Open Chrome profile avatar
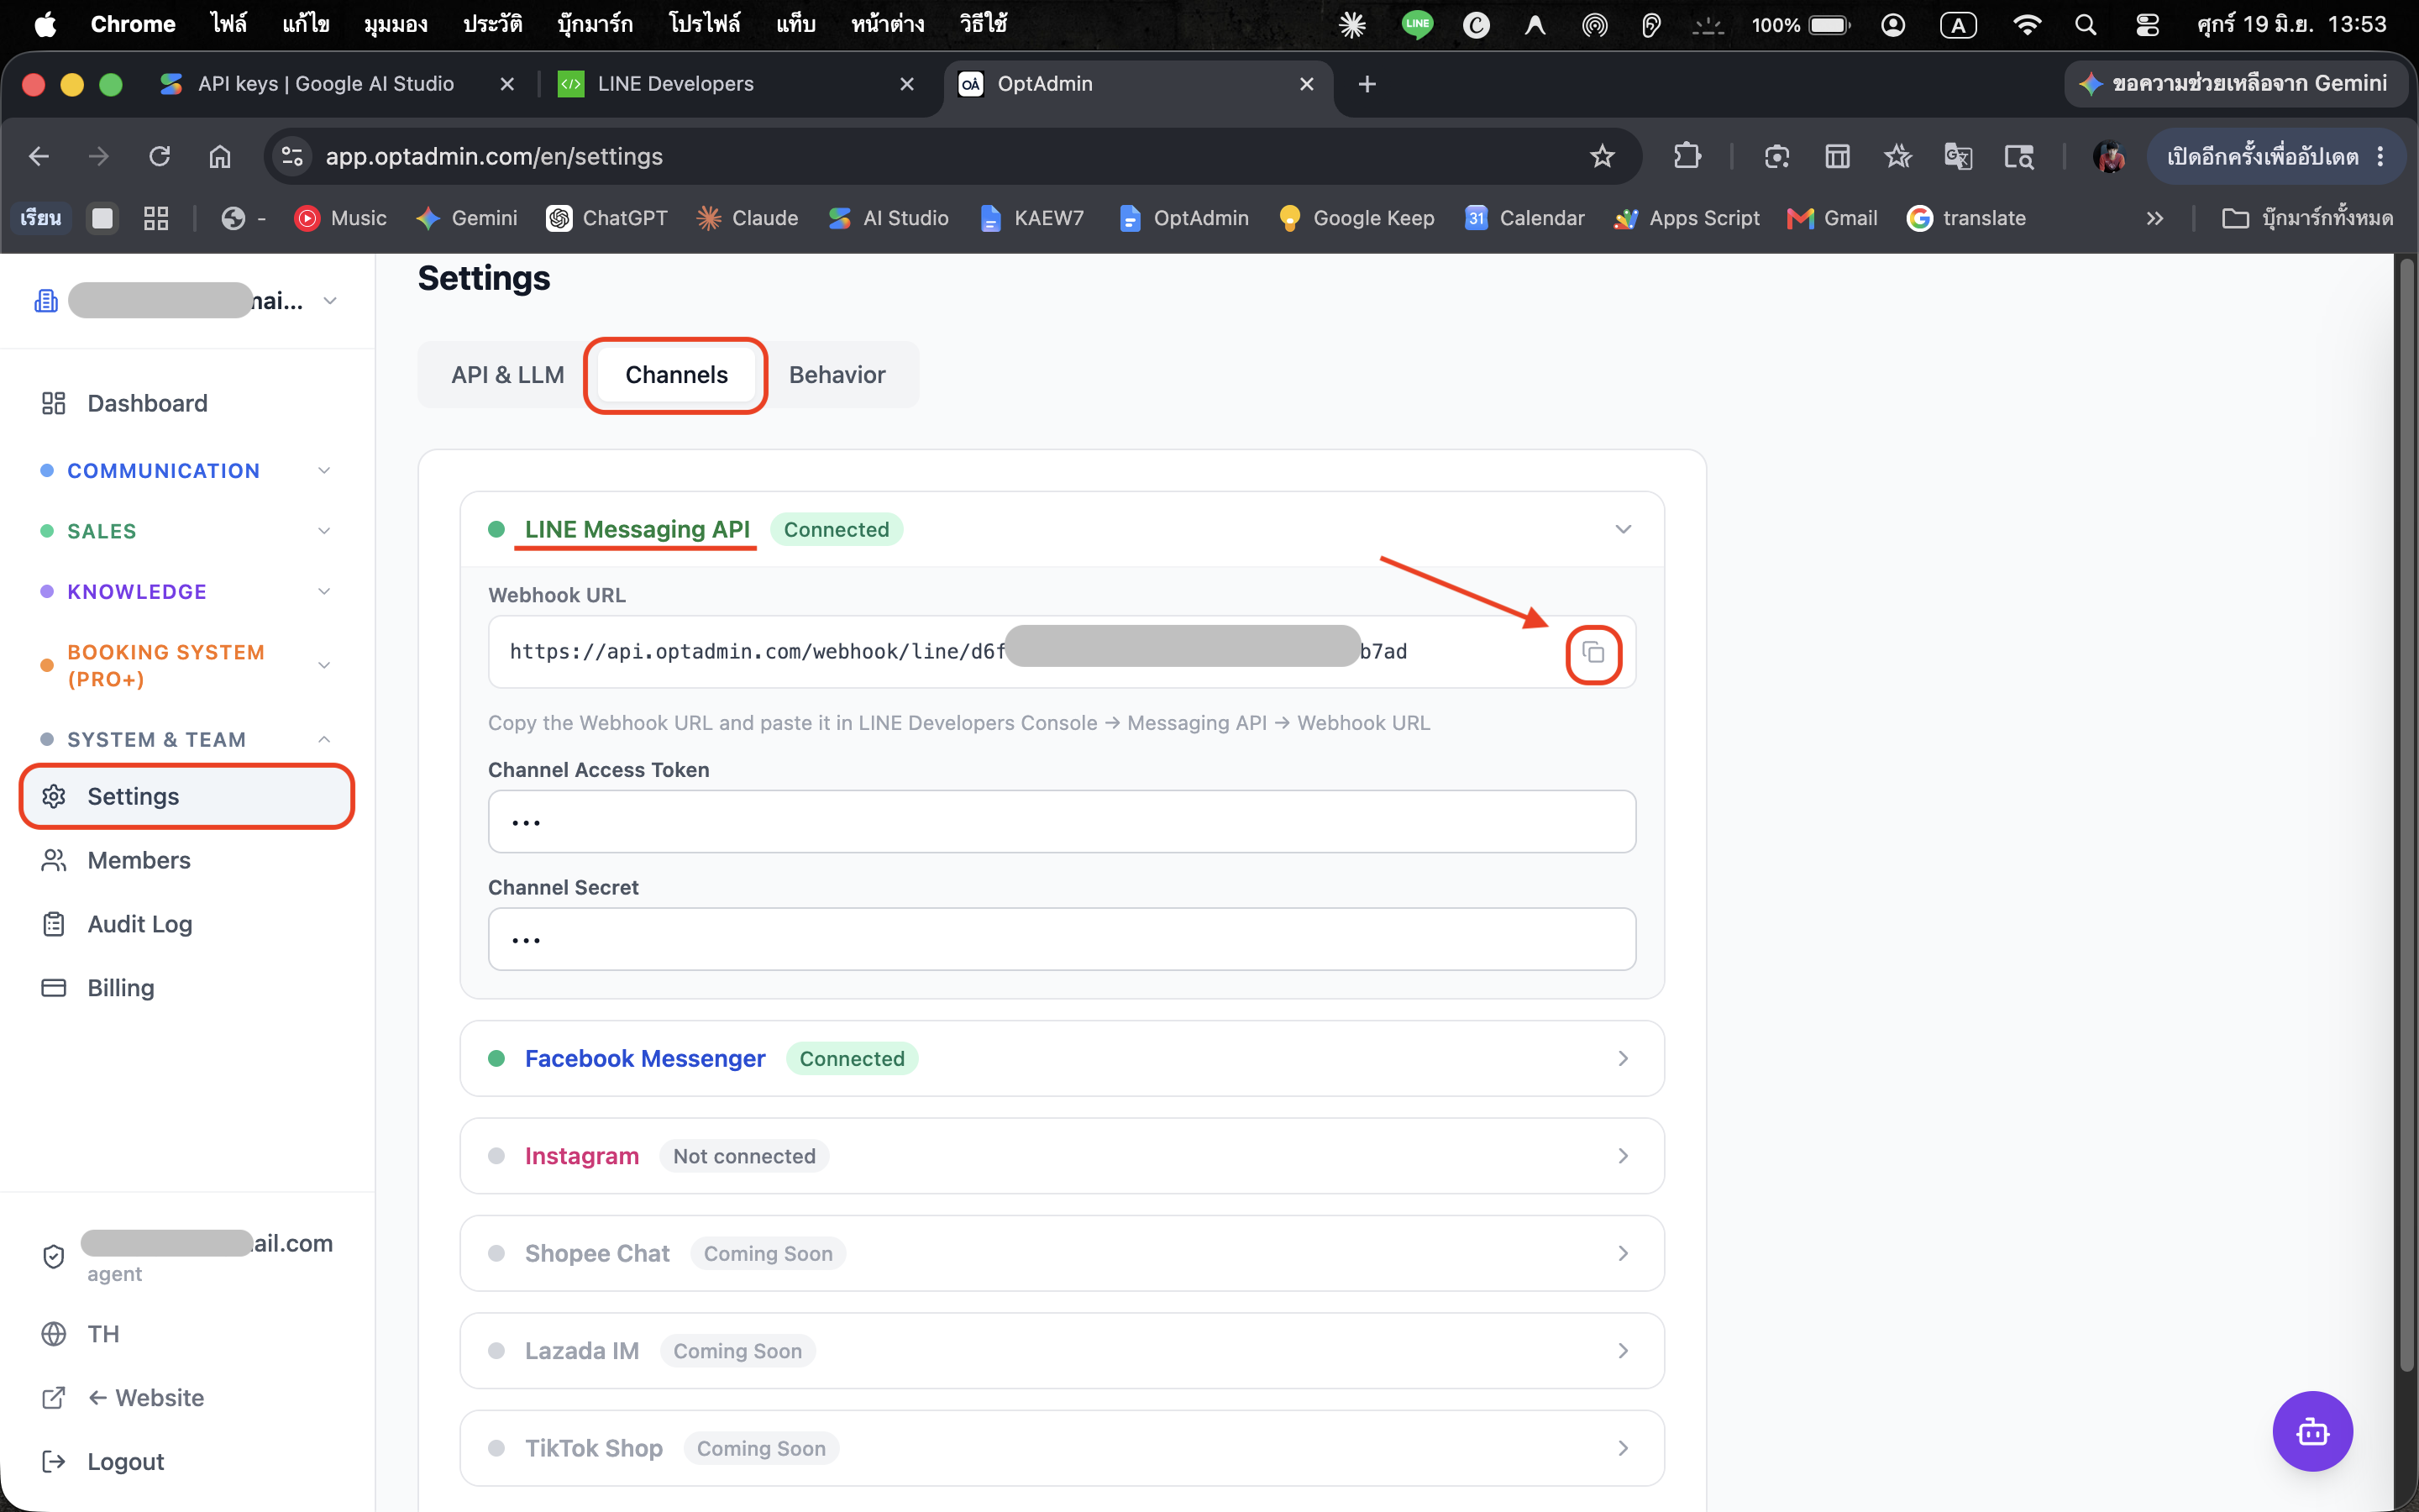This screenshot has height=1512, width=2419. pos(2109,156)
